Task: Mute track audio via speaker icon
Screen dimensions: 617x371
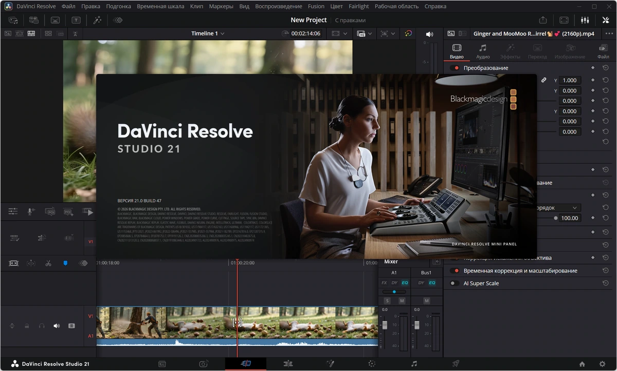Action: point(57,326)
